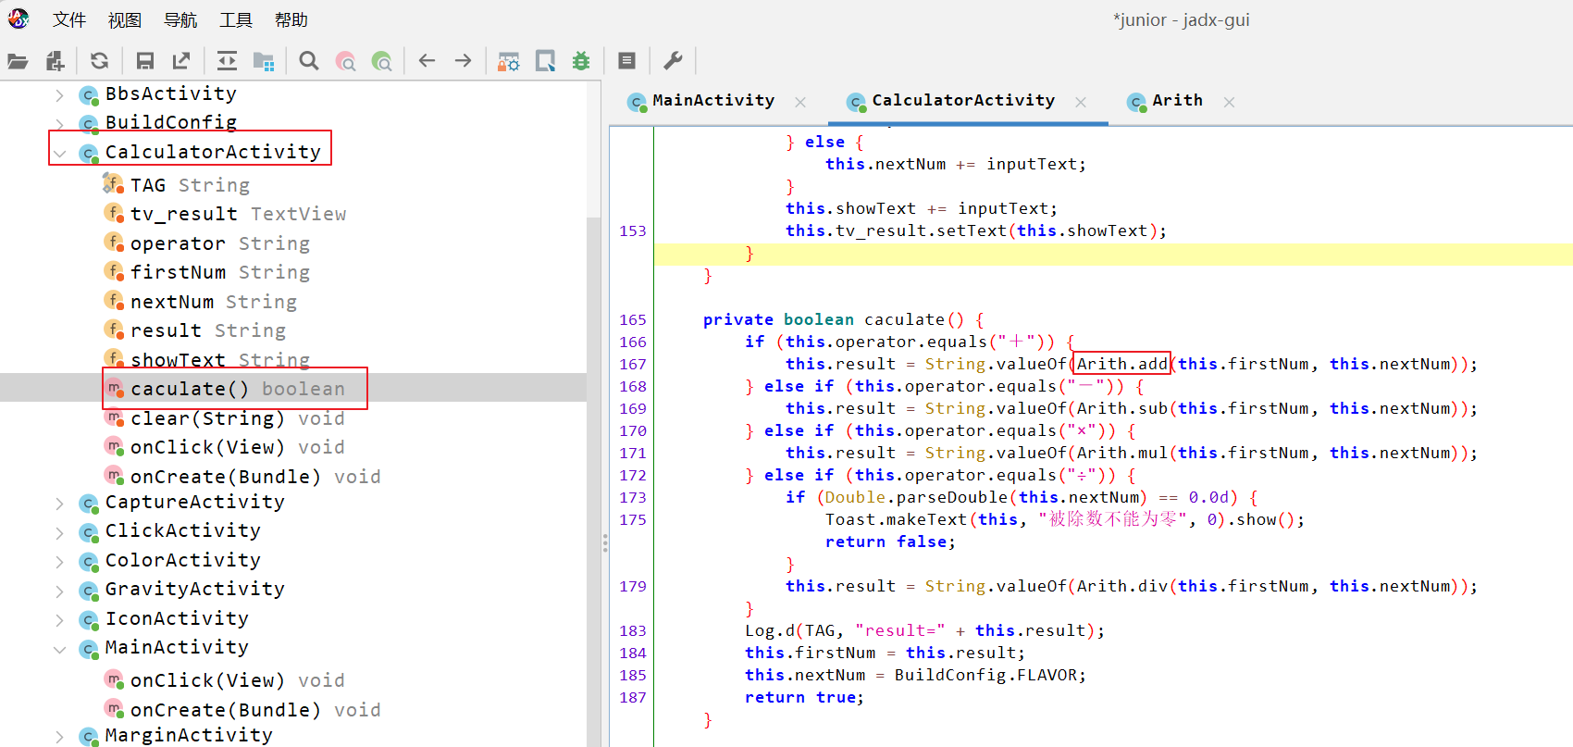Toggle the Flatten packages folder icon

click(x=264, y=61)
